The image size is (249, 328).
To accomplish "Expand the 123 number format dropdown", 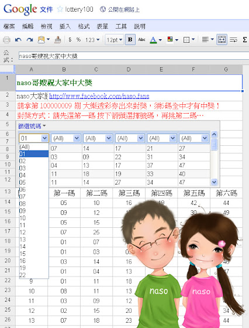I will (92, 40).
